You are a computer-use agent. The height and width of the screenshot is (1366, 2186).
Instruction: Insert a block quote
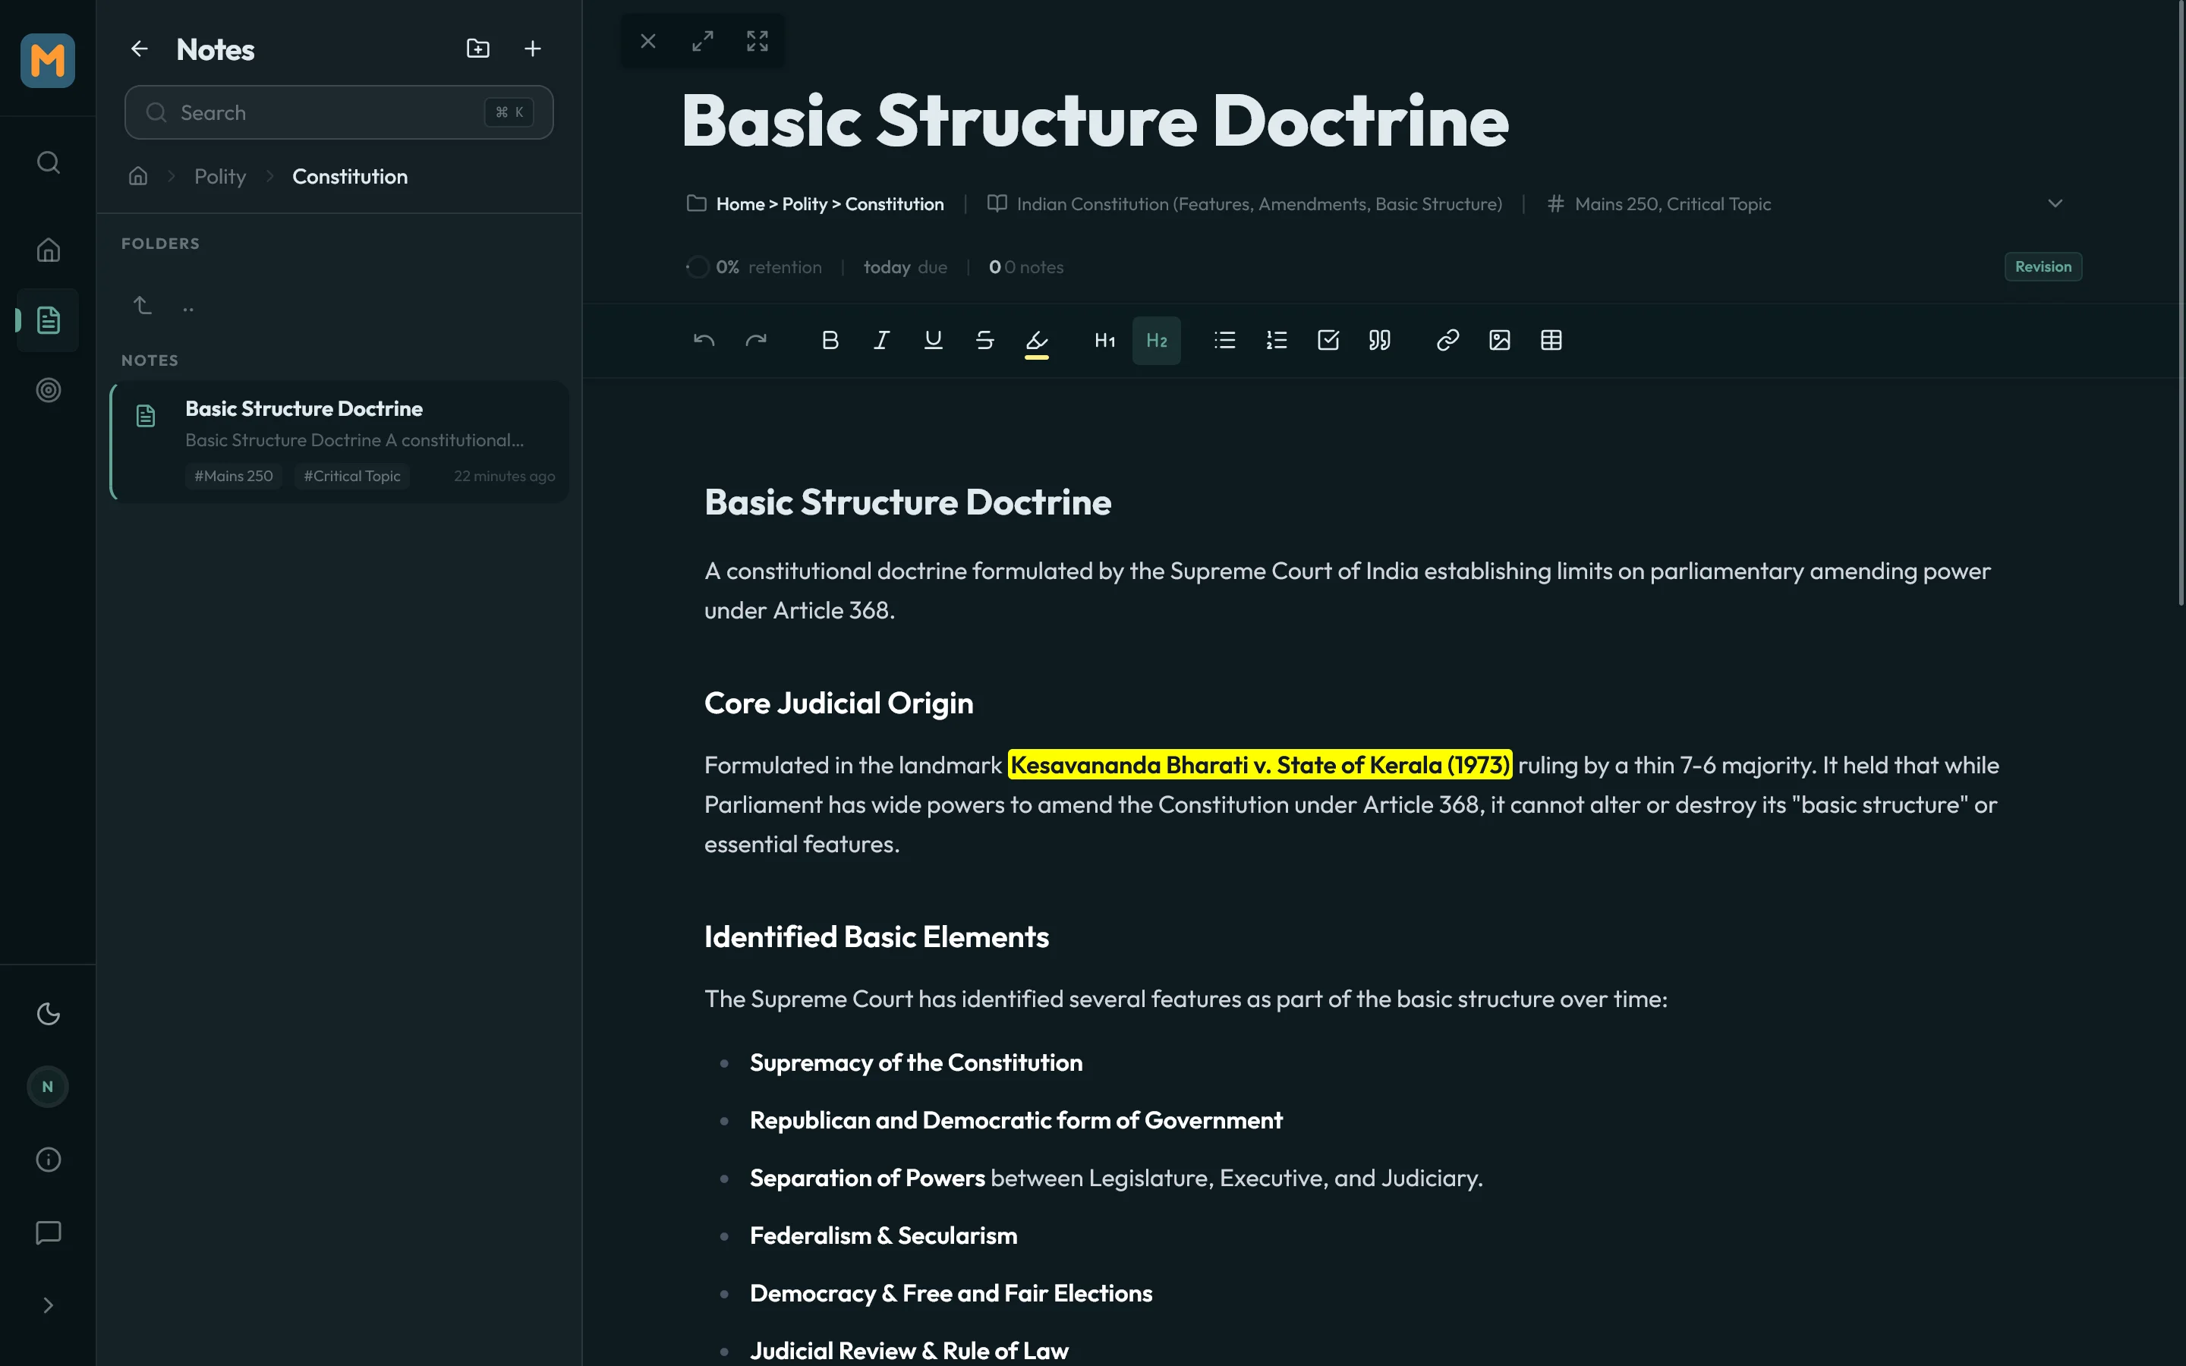tap(1379, 341)
